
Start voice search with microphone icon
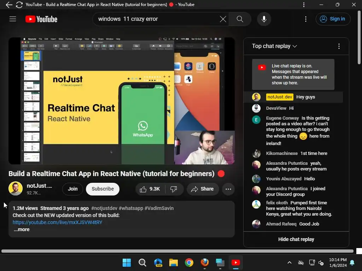pyautogui.click(x=264, y=19)
